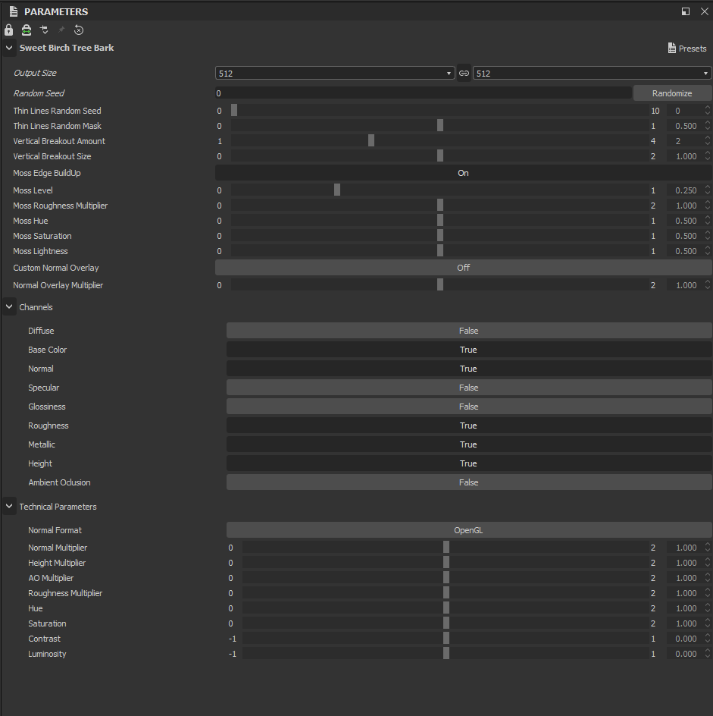Collapse the Technical Parameters section

tap(9, 507)
